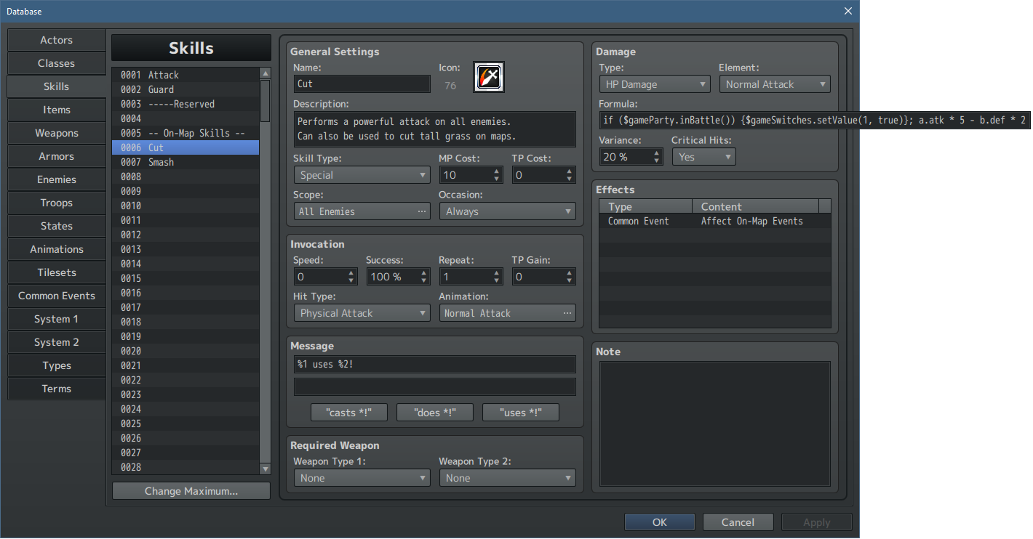Click the Cut skill icon image
The height and width of the screenshot is (539, 1033).
[489, 76]
